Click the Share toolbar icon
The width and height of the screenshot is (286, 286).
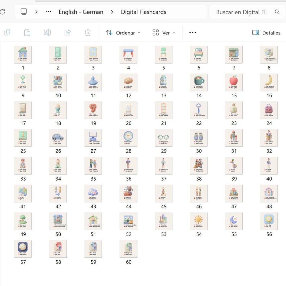pyautogui.click(x=68, y=33)
